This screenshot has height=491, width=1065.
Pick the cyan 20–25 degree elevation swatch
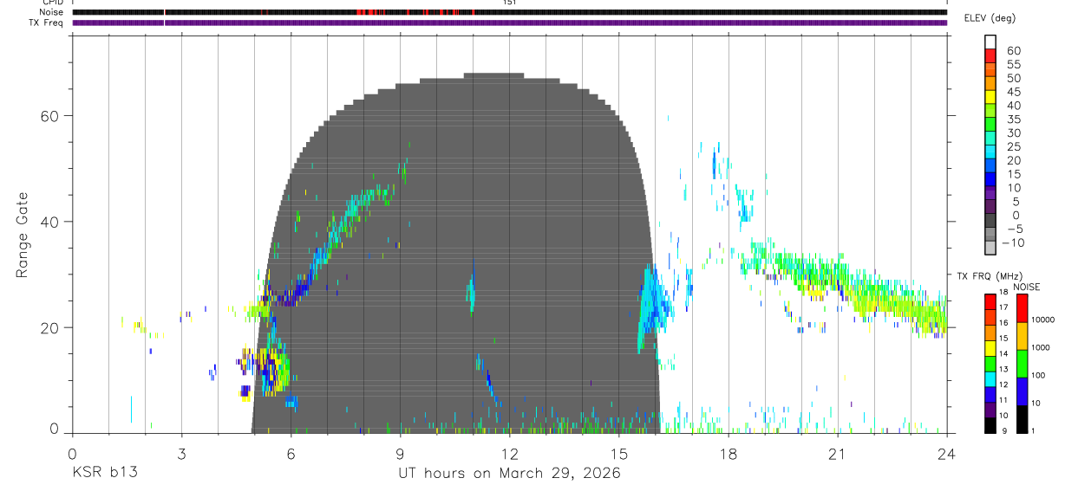point(991,152)
